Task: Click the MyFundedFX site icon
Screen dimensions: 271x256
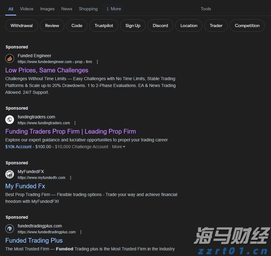Action: [x=9, y=174]
